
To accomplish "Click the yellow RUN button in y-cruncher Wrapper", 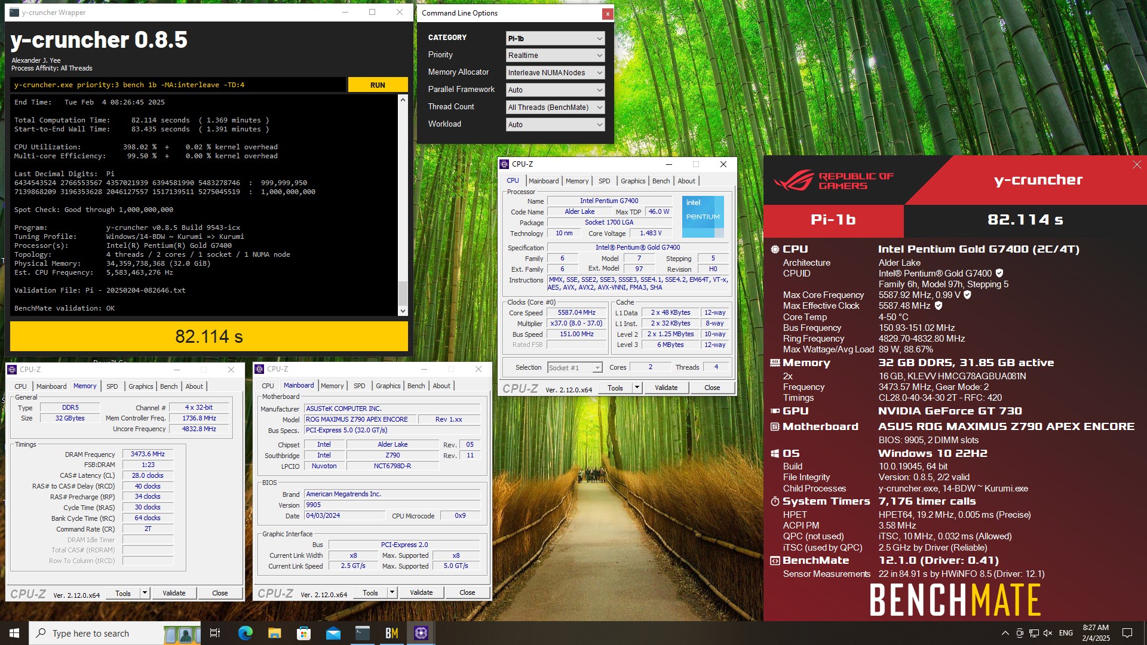I will (378, 85).
